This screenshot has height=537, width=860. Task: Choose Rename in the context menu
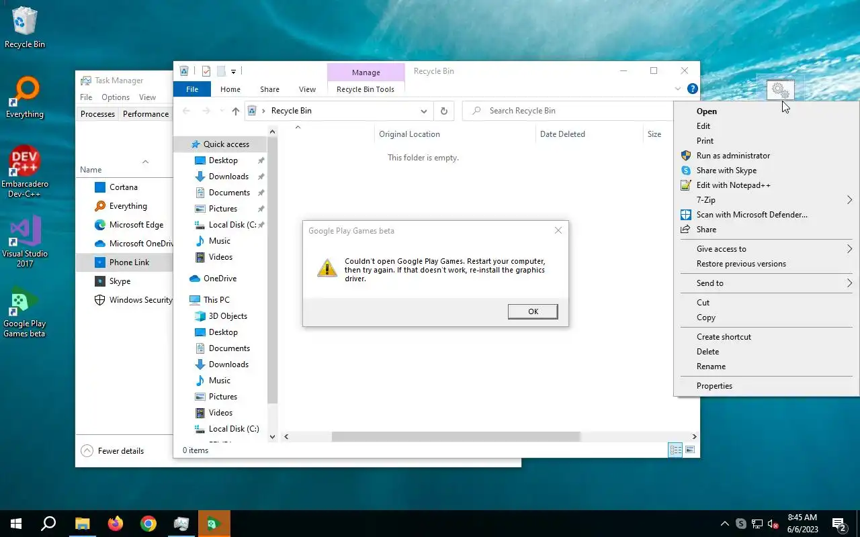(766, 367)
